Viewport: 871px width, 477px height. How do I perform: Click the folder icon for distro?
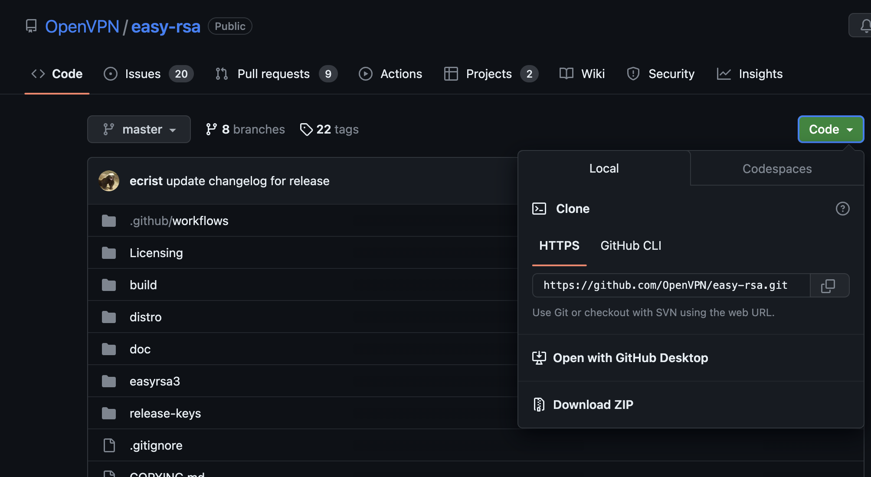[x=109, y=317]
